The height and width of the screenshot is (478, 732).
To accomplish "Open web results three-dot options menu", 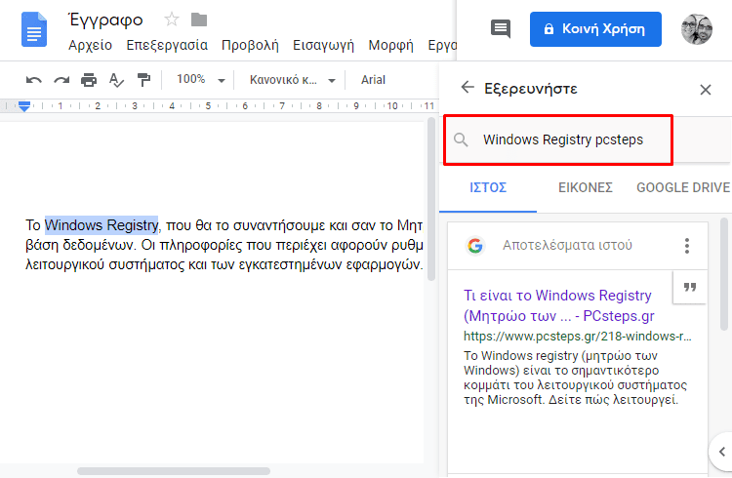I will pos(687,246).
